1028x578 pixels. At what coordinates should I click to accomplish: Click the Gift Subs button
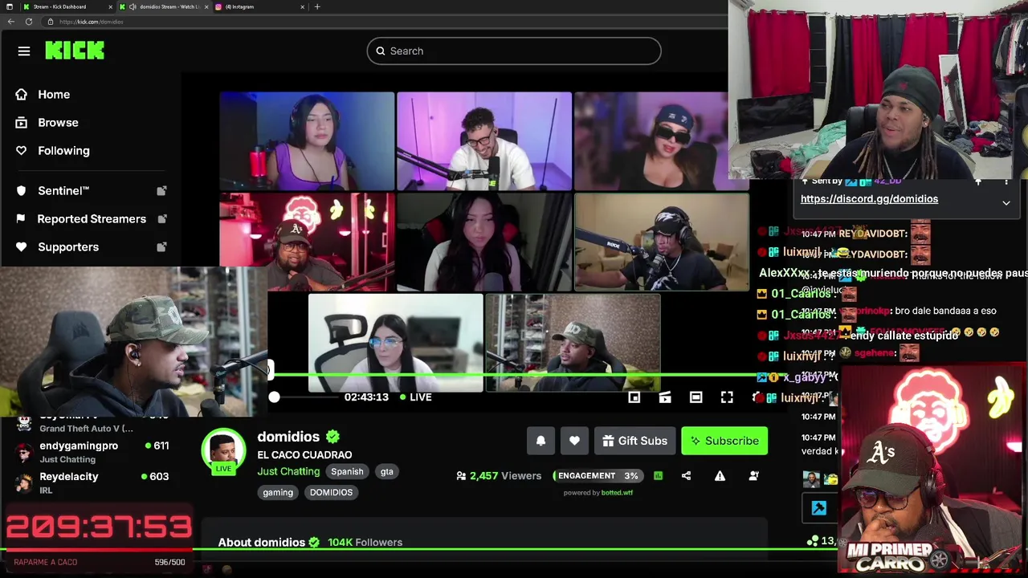coord(634,441)
